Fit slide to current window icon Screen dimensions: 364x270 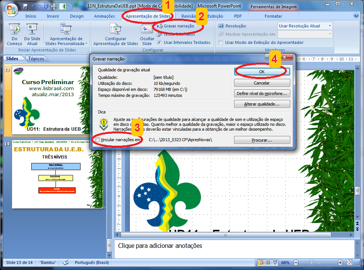[x=350, y=262]
